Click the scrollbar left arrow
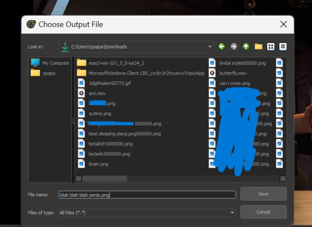312x227 pixels. click(x=79, y=178)
